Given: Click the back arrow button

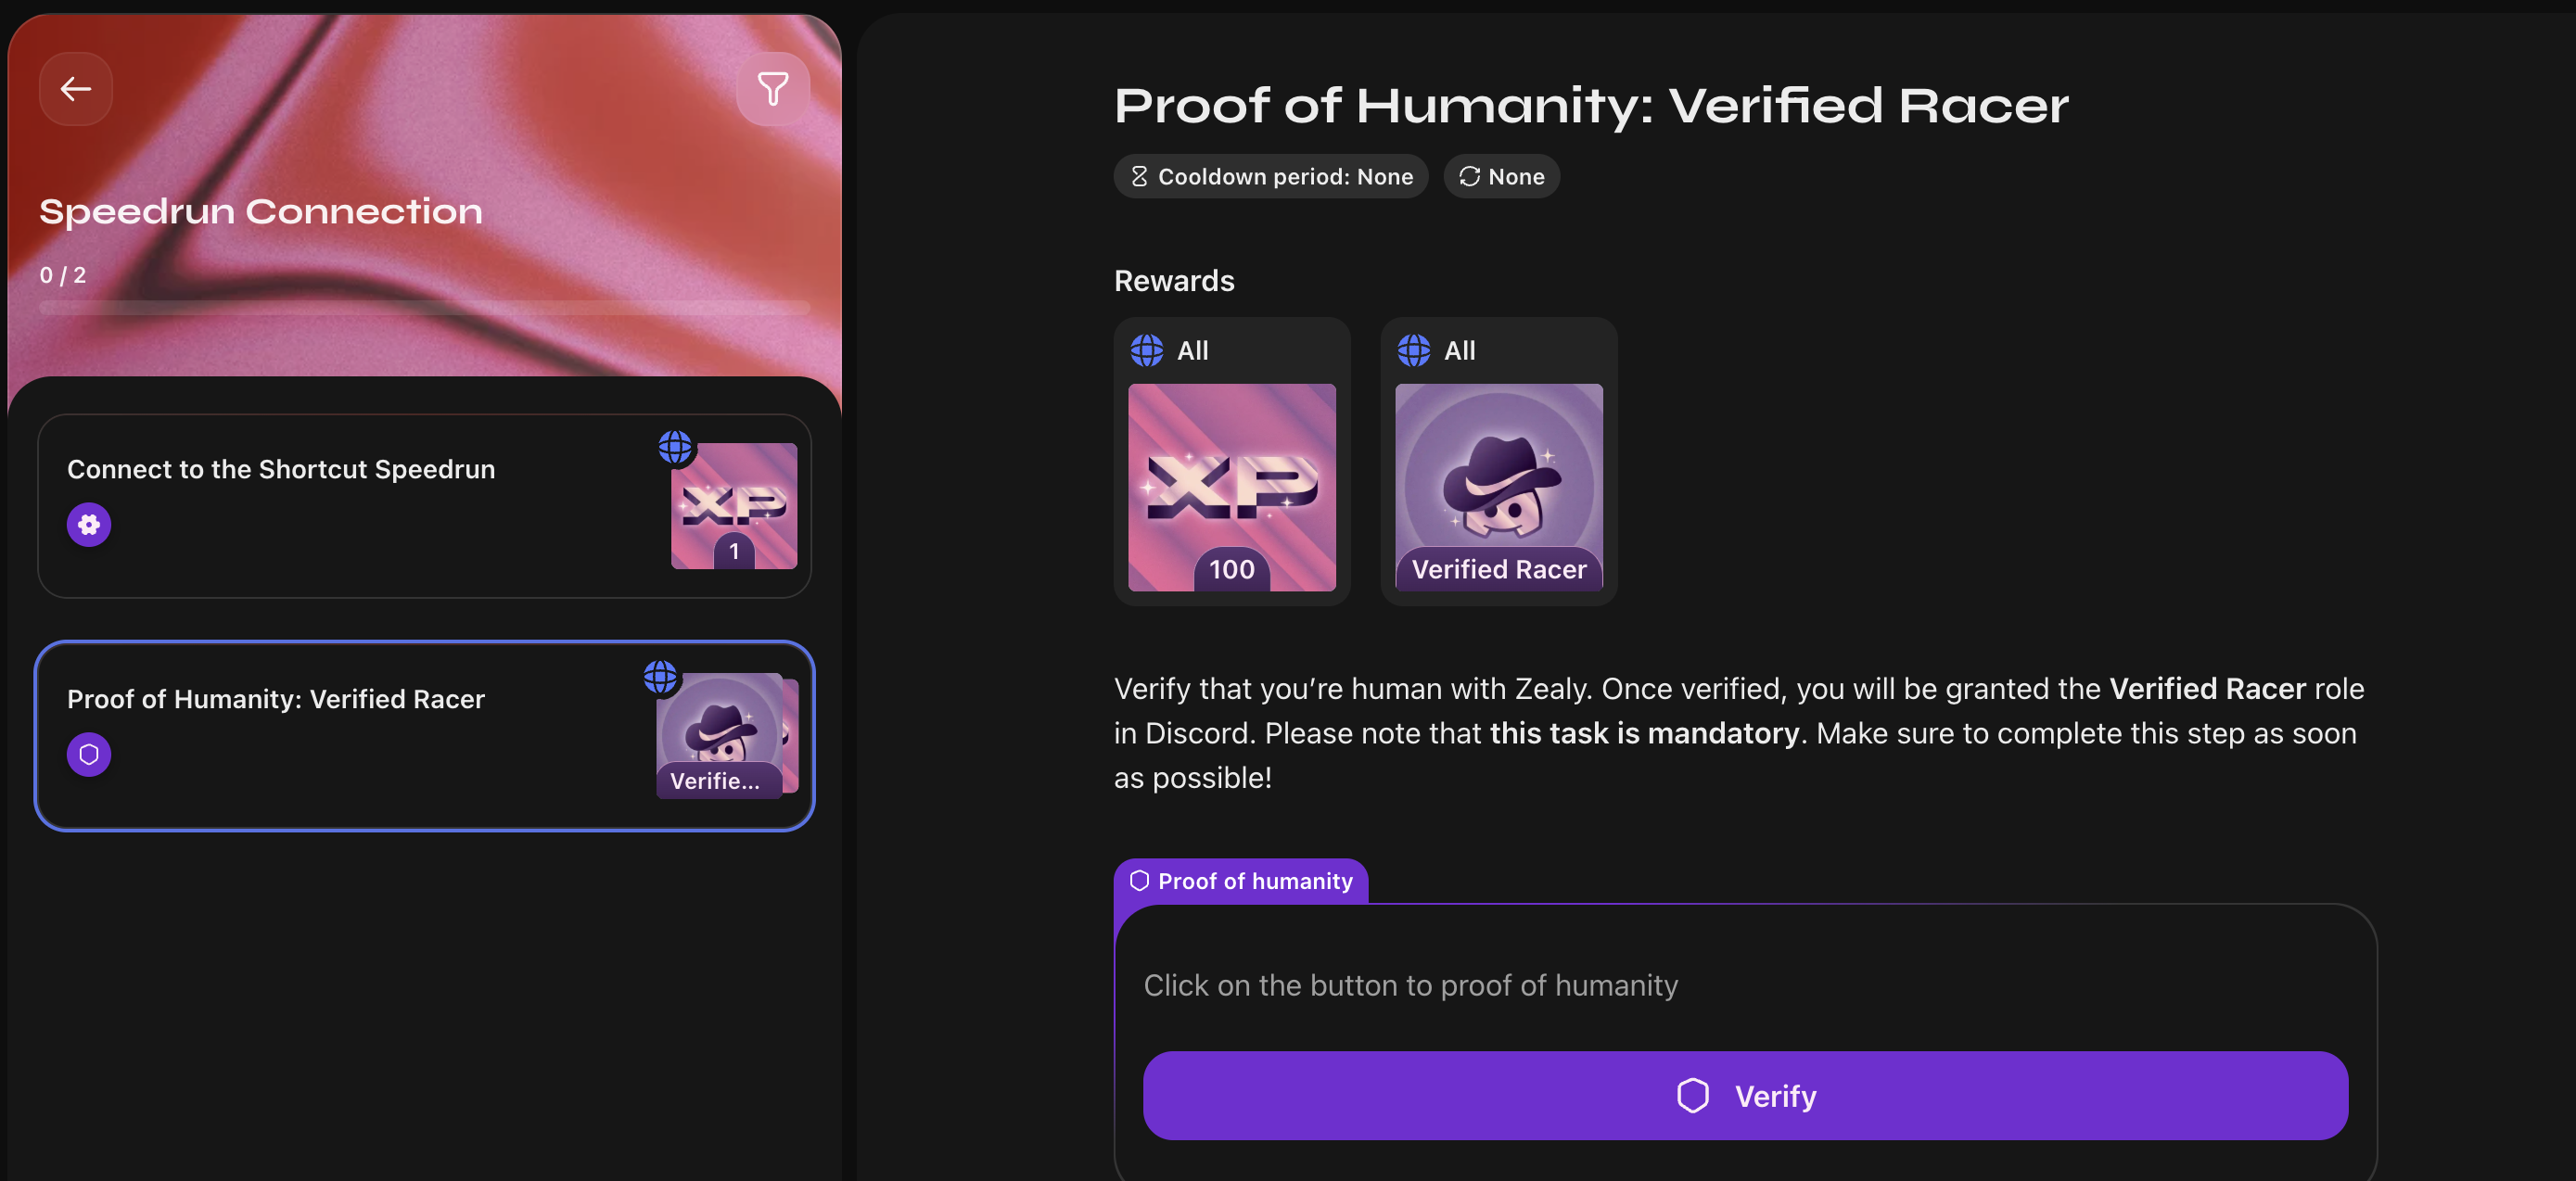Looking at the screenshot, I should coord(76,89).
